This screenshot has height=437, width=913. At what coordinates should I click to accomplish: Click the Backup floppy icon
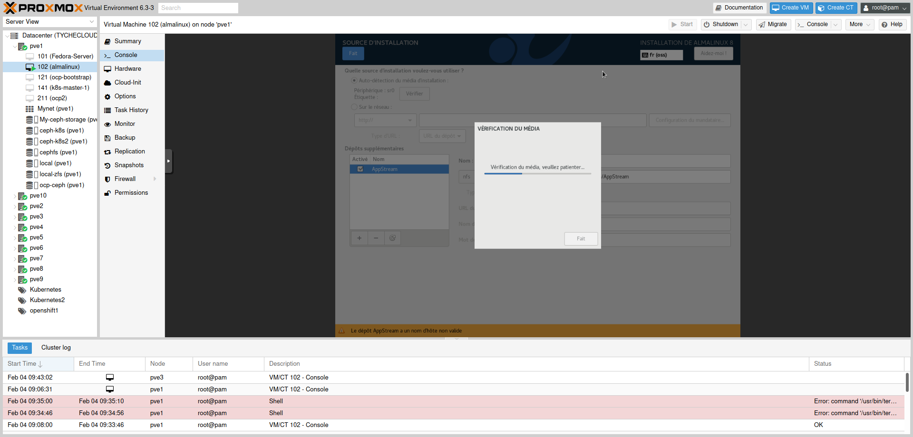pyautogui.click(x=107, y=138)
